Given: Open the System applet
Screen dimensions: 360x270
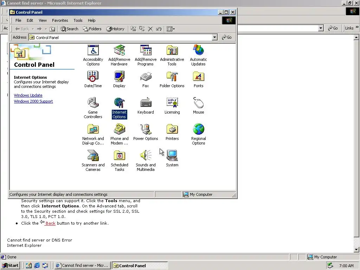Looking at the screenshot, I should pyautogui.click(x=172, y=159).
